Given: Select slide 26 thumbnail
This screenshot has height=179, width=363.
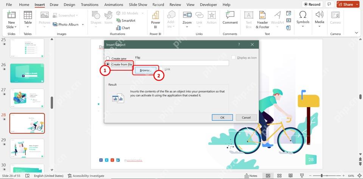Looking at the screenshot, I should 27,73.
